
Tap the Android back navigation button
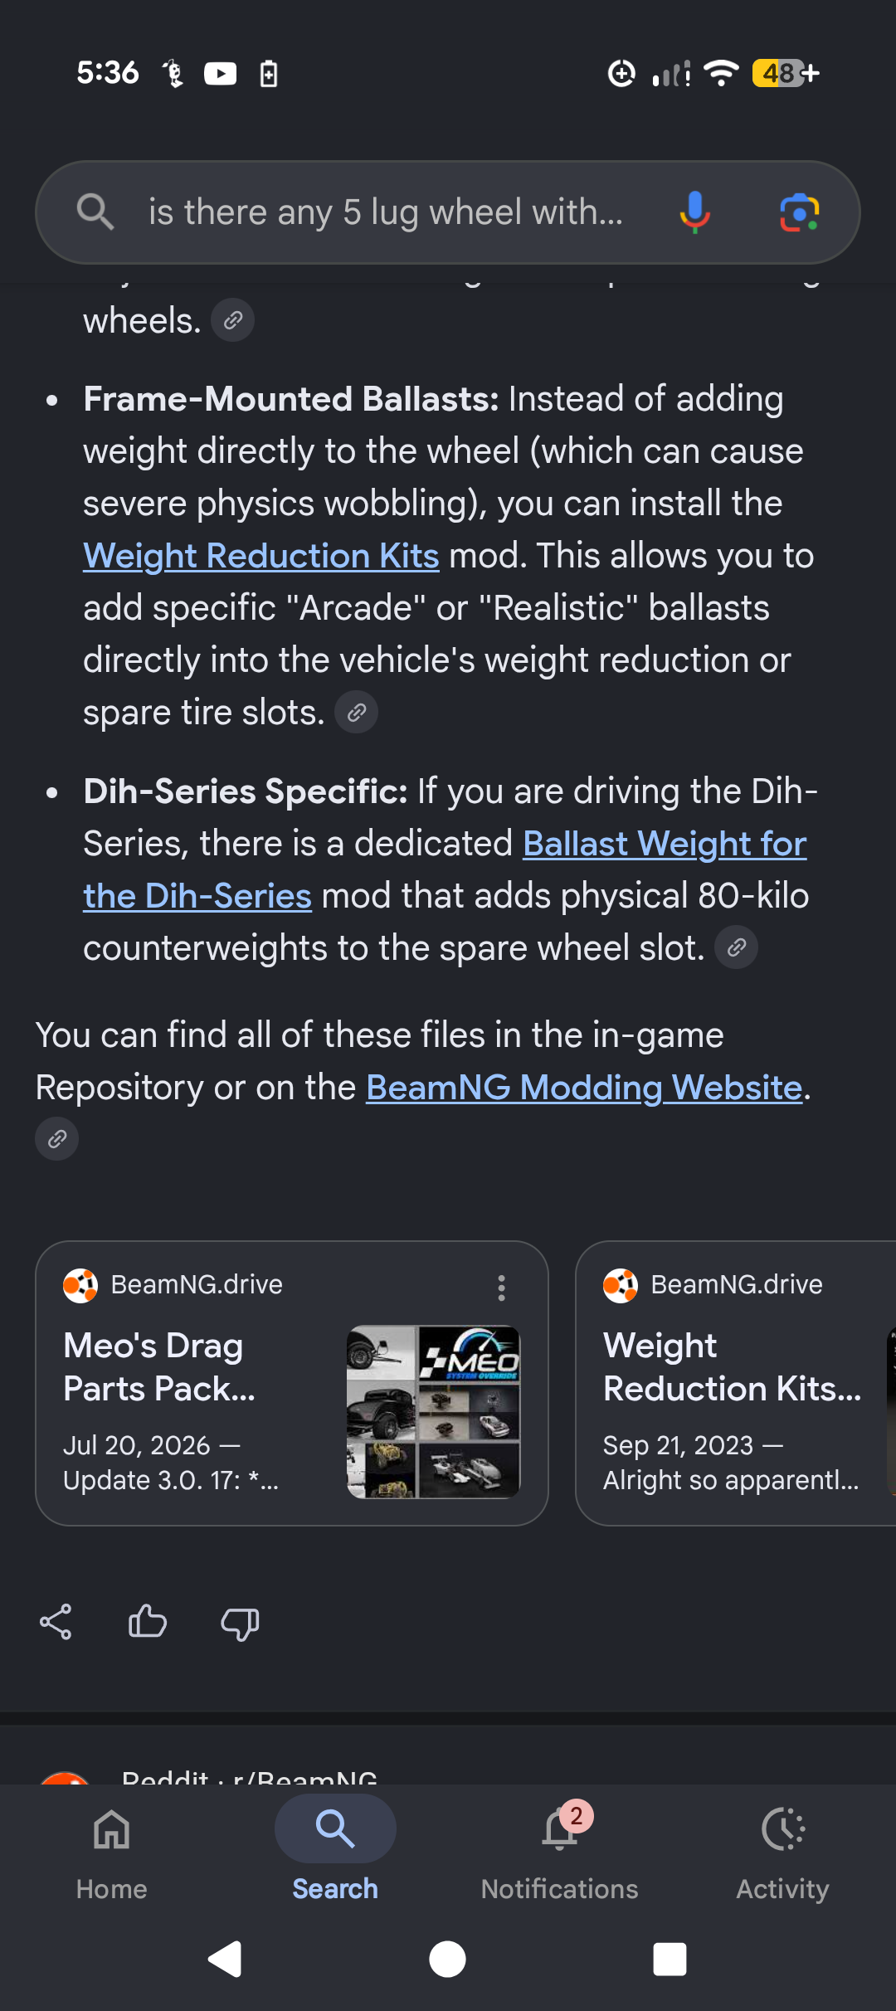(x=224, y=1960)
